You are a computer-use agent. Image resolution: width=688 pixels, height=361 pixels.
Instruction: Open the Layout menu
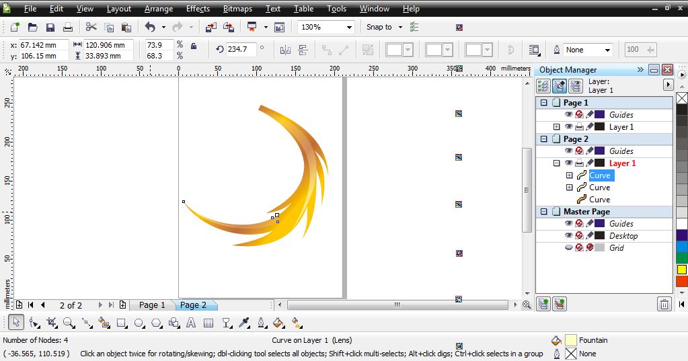pyautogui.click(x=119, y=9)
